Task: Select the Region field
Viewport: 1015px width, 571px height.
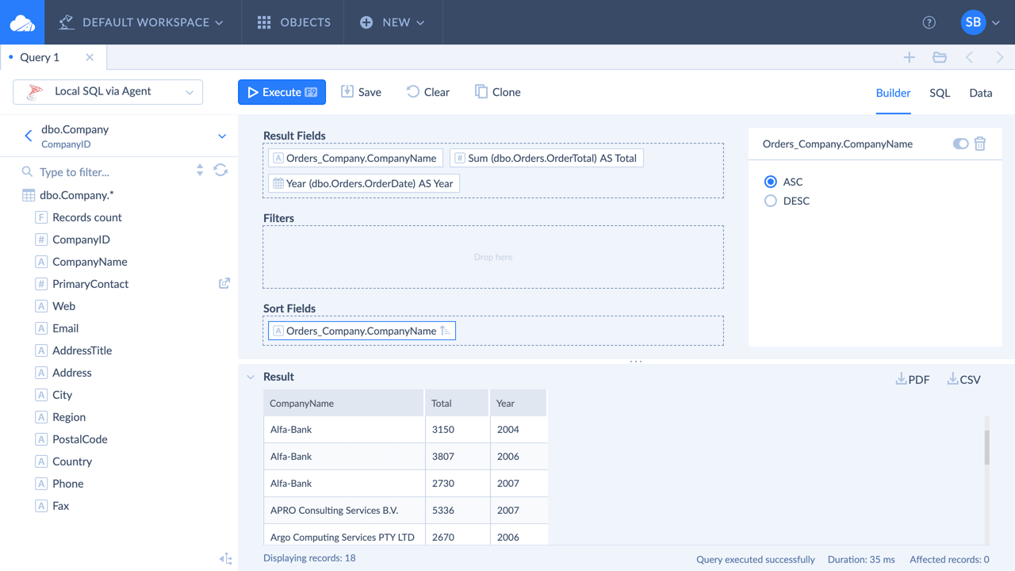Action: pyautogui.click(x=69, y=417)
